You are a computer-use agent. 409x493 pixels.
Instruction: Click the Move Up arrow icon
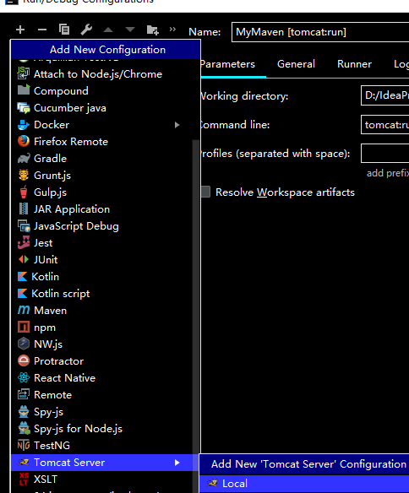(x=108, y=30)
